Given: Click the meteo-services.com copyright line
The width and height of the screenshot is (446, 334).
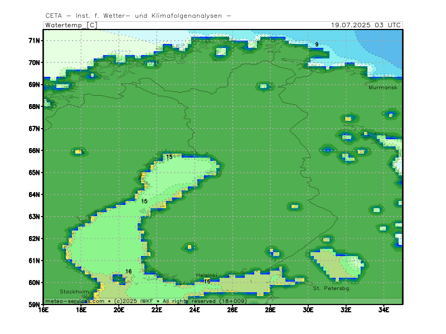Looking at the screenshot, I should [146, 301].
